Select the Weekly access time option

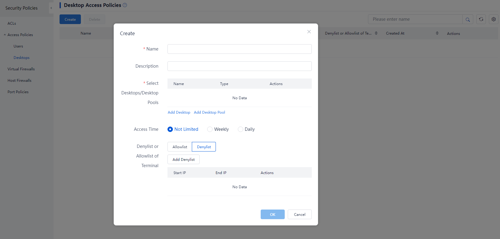218,129
